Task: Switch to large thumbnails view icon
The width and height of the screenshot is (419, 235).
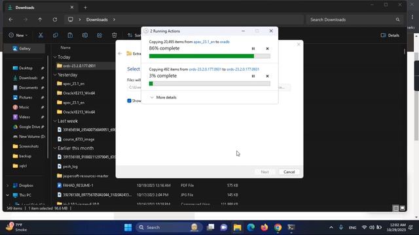Action: point(403,208)
